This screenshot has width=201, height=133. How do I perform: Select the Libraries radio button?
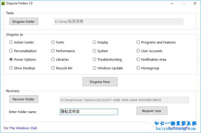coord(53,59)
